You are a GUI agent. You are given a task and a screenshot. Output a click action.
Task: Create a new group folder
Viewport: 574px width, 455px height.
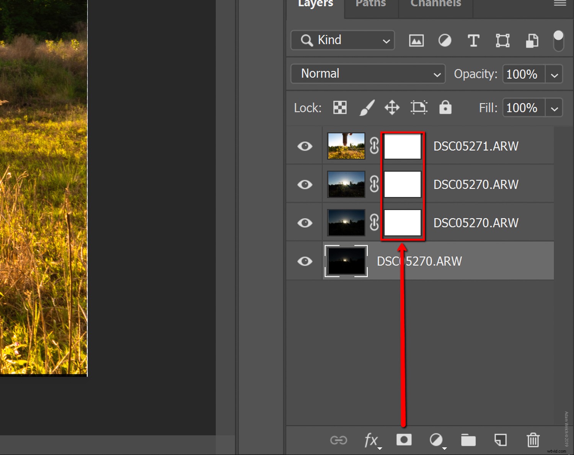(468, 440)
